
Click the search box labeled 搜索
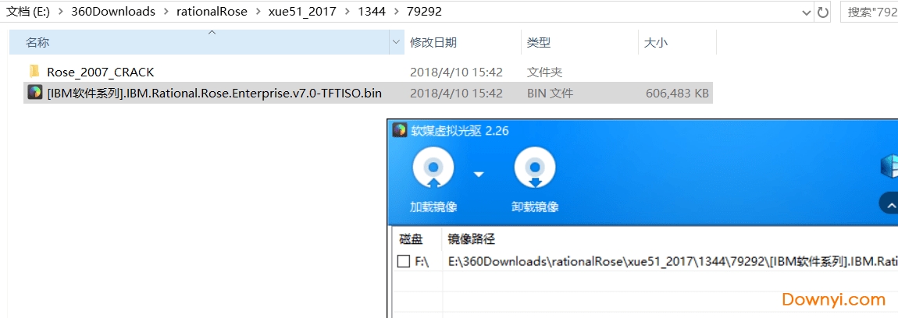click(x=869, y=12)
